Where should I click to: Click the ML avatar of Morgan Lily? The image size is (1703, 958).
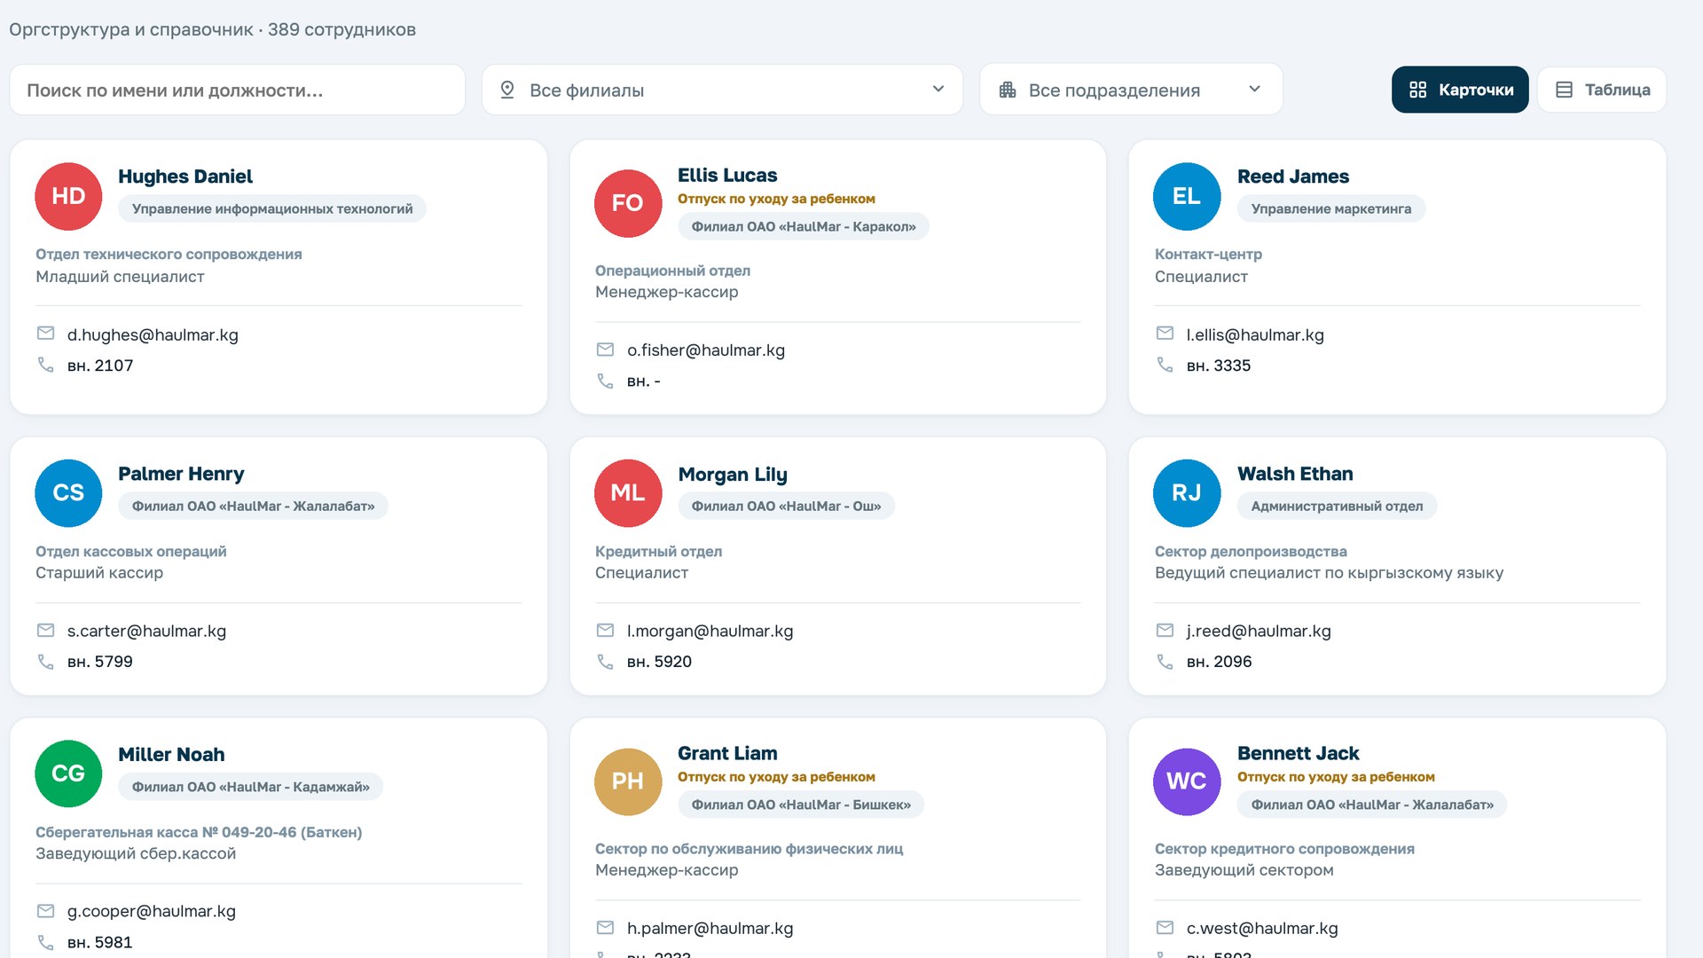click(628, 493)
